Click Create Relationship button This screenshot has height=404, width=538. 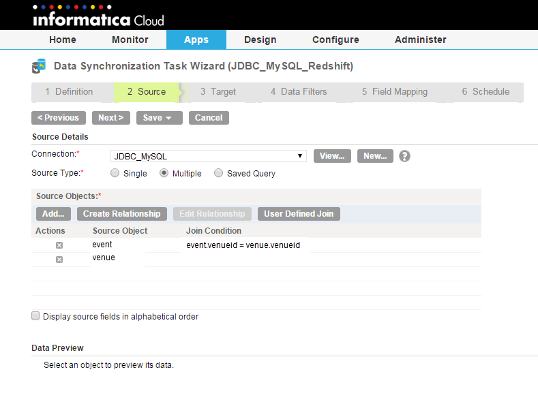(122, 214)
